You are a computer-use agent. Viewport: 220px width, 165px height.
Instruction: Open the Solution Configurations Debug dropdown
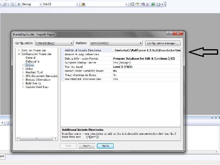click(x=41, y=5)
